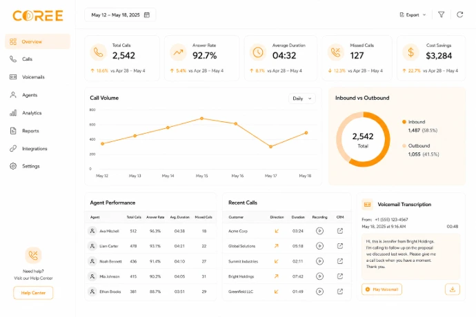The height and width of the screenshot is (317, 476).
Task: Click the May 12 – May 18, 2025 date field
Action: click(x=120, y=15)
